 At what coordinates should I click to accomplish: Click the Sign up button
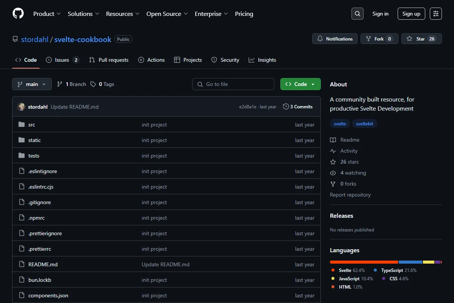[411, 14]
